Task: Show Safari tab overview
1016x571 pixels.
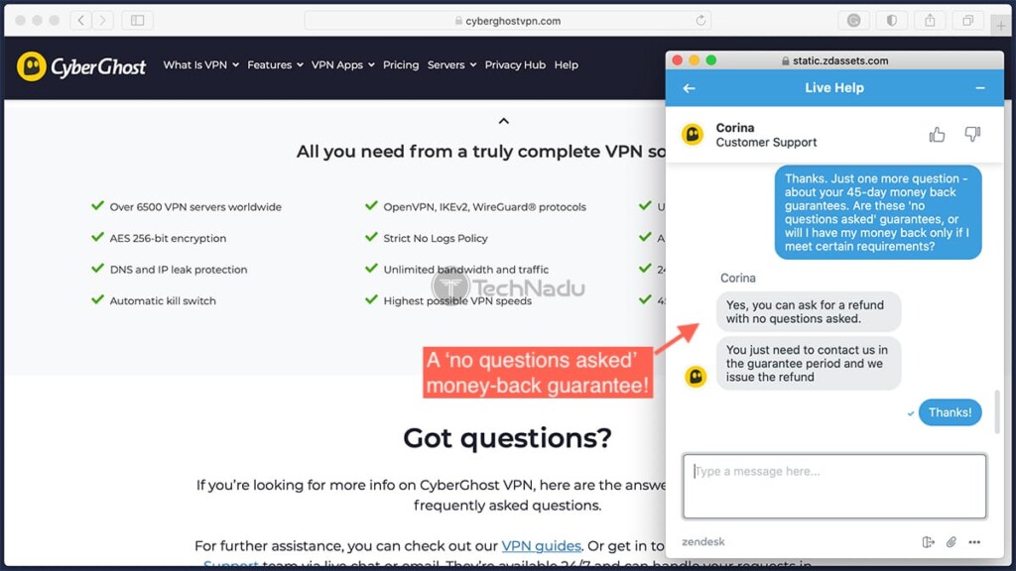Action: pos(968,21)
